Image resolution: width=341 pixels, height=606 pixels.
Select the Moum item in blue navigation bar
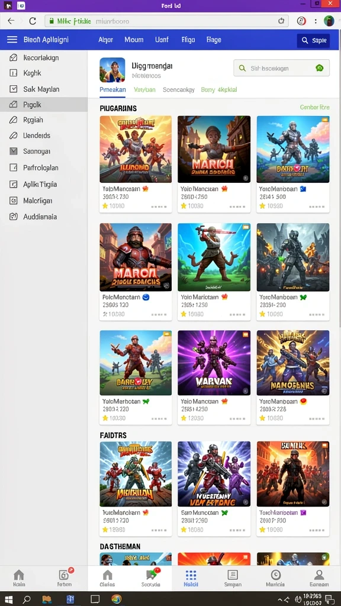134,40
